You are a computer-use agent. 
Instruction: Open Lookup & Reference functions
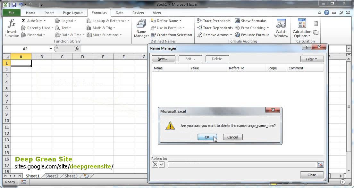(108, 21)
